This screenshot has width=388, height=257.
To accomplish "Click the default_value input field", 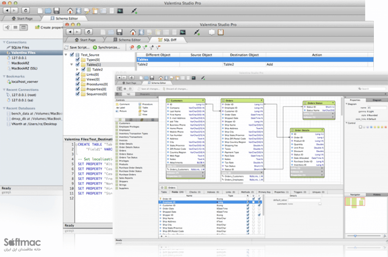I will (x=304, y=200).
